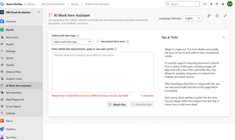
Task: Open the KM user avatar menu
Action: pyautogui.click(x=230, y=4)
